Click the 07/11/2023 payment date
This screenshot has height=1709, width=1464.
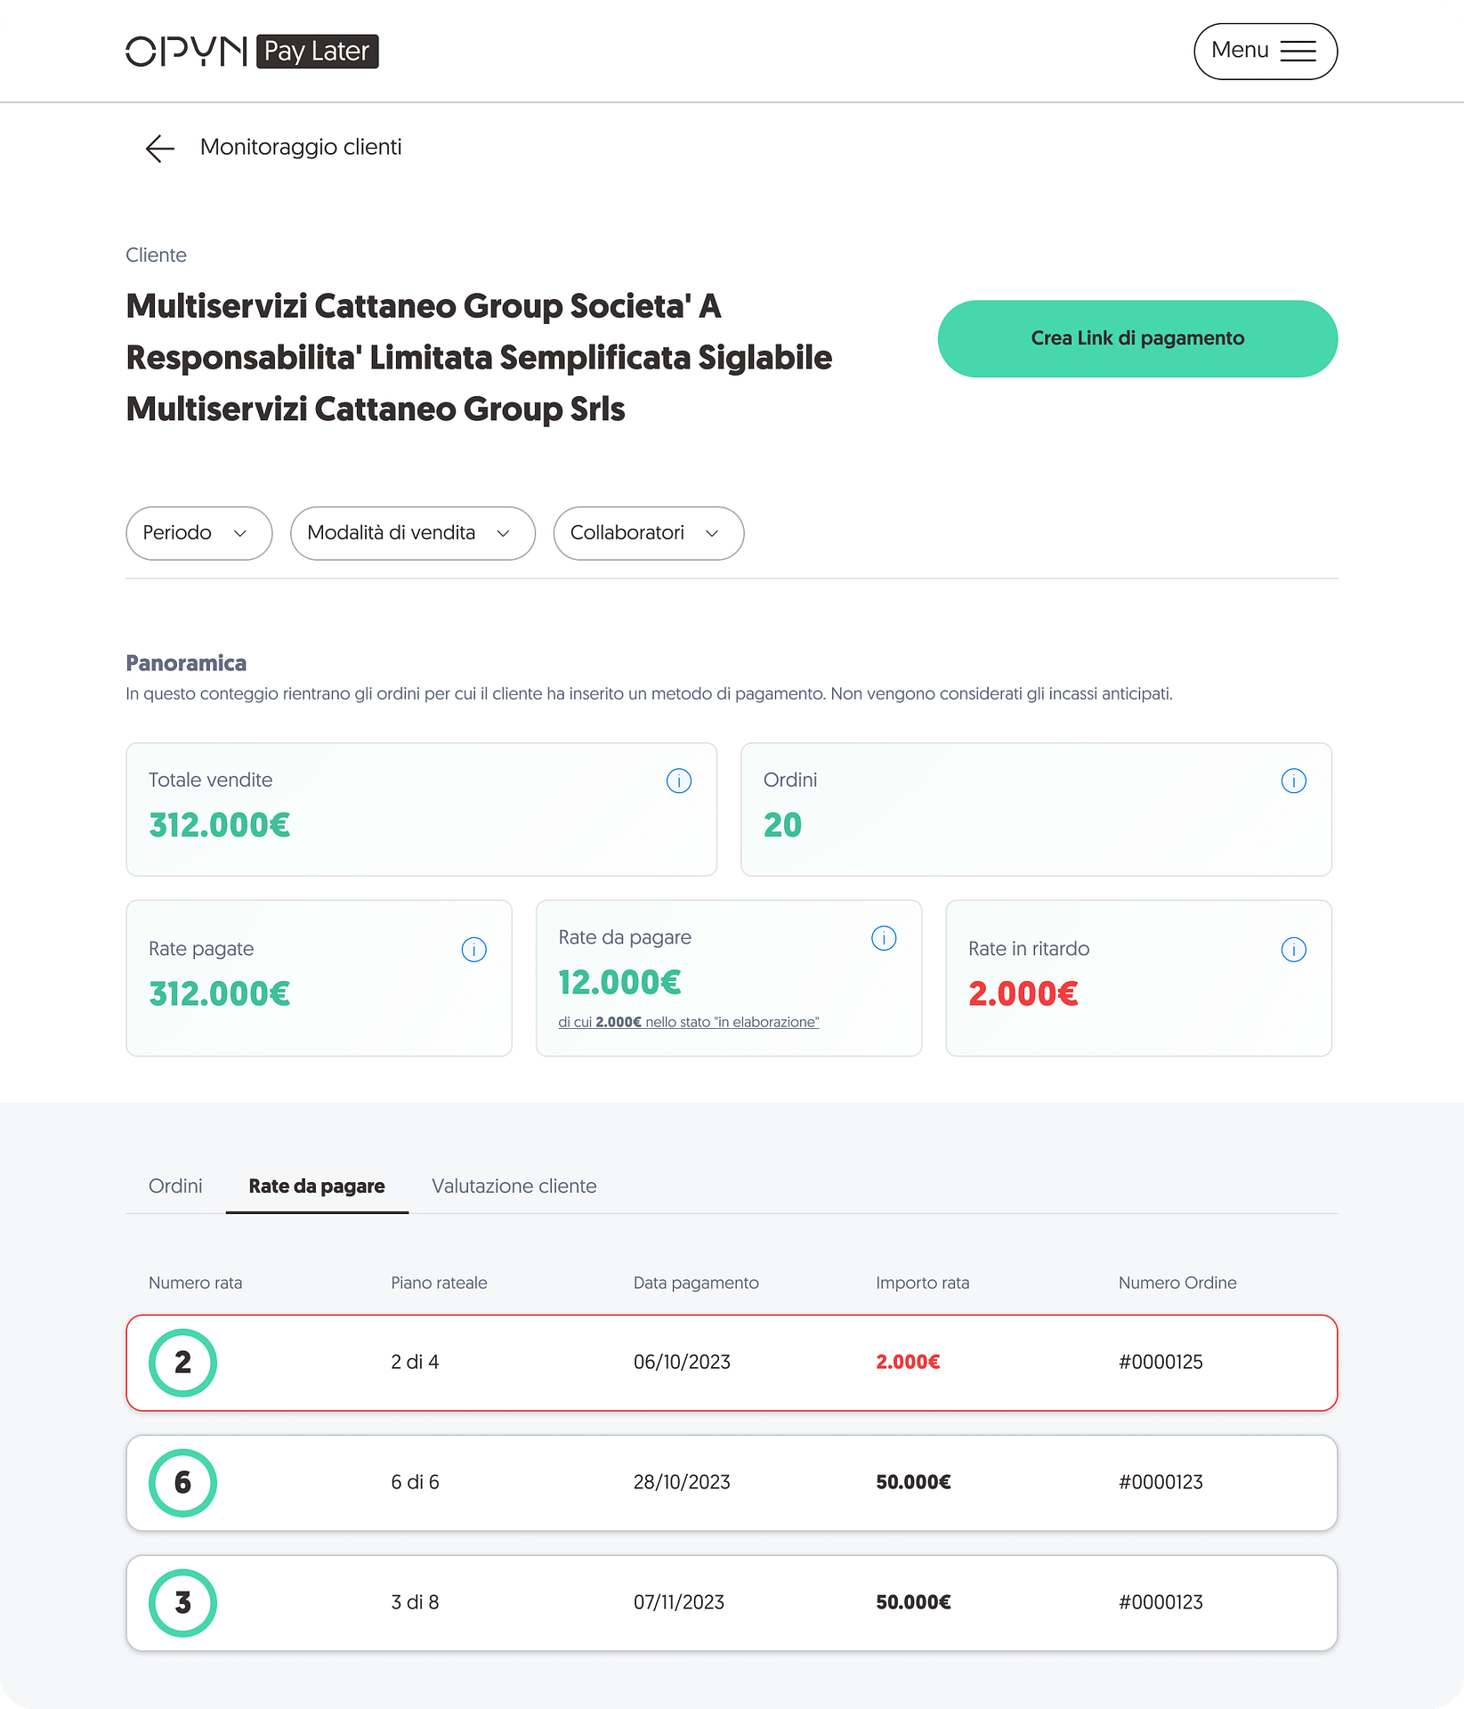point(679,1602)
